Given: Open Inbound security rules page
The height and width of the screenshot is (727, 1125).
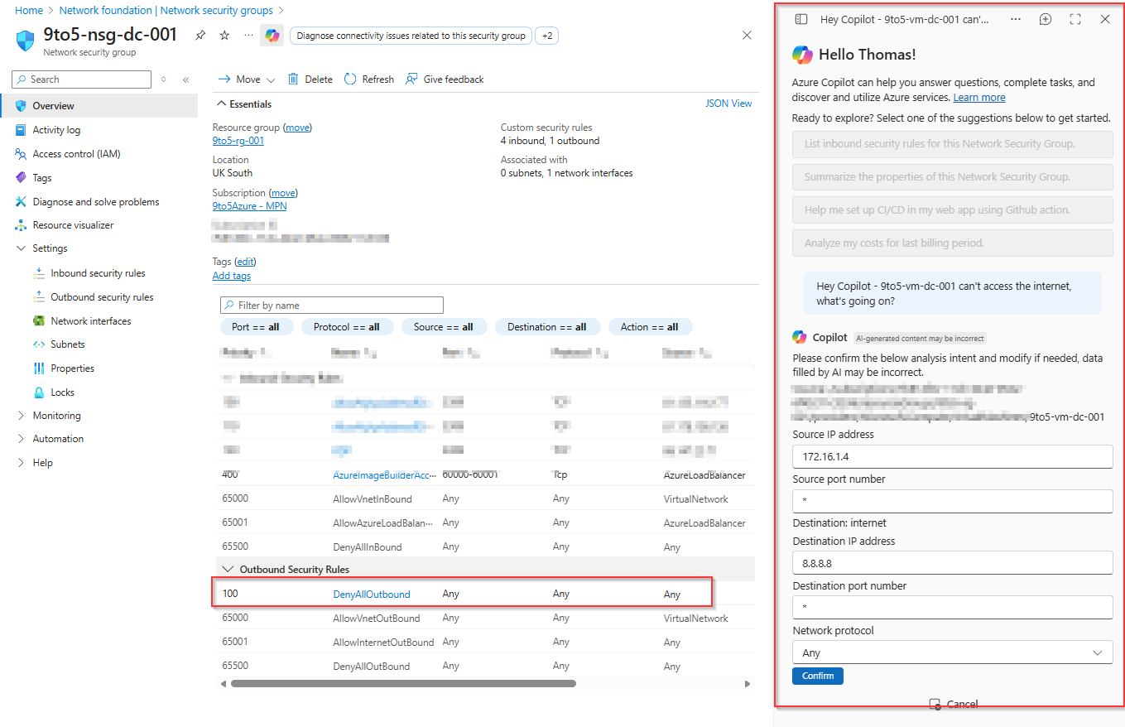Looking at the screenshot, I should coord(98,273).
